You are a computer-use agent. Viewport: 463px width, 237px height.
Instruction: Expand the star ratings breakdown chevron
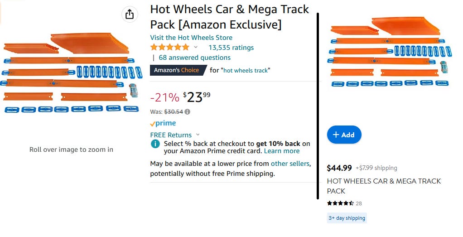click(196, 47)
